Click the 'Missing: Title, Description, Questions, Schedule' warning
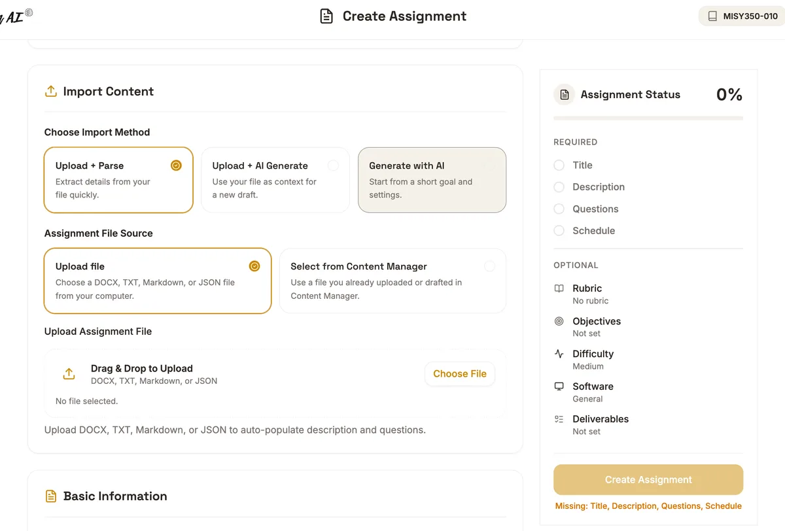The height and width of the screenshot is (531, 785). [648, 506]
